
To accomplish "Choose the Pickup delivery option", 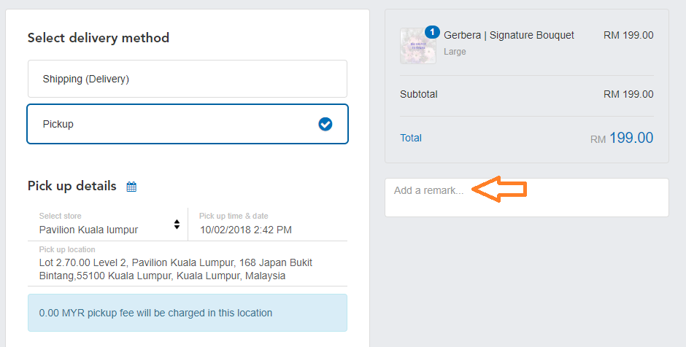I will [188, 124].
